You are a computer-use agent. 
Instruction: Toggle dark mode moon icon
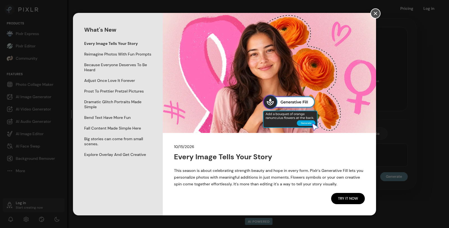pyautogui.click(x=57, y=219)
